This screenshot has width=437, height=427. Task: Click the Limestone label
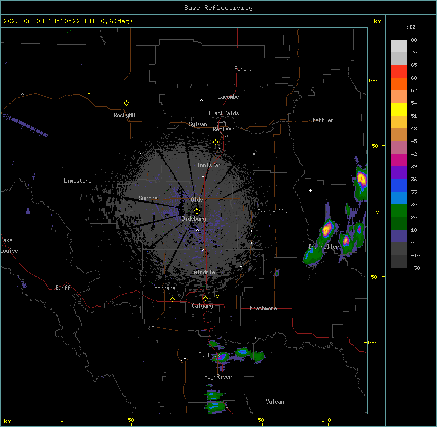point(78,181)
